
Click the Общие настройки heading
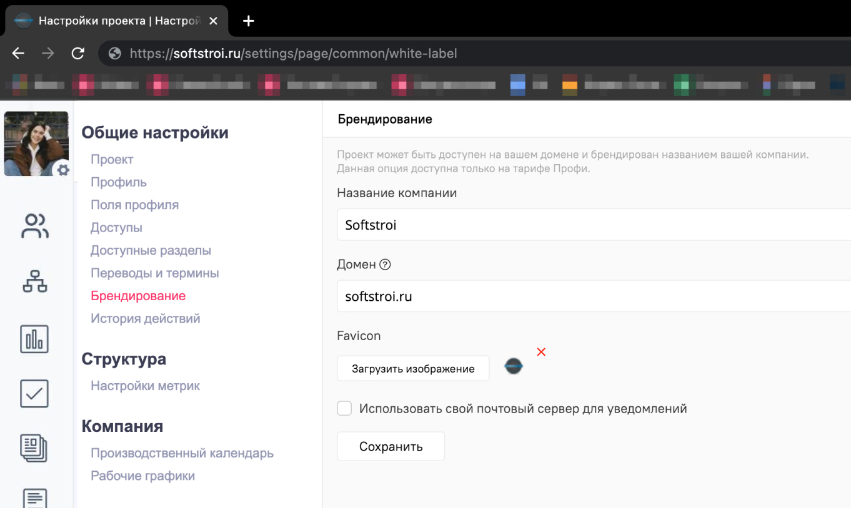[x=155, y=132]
